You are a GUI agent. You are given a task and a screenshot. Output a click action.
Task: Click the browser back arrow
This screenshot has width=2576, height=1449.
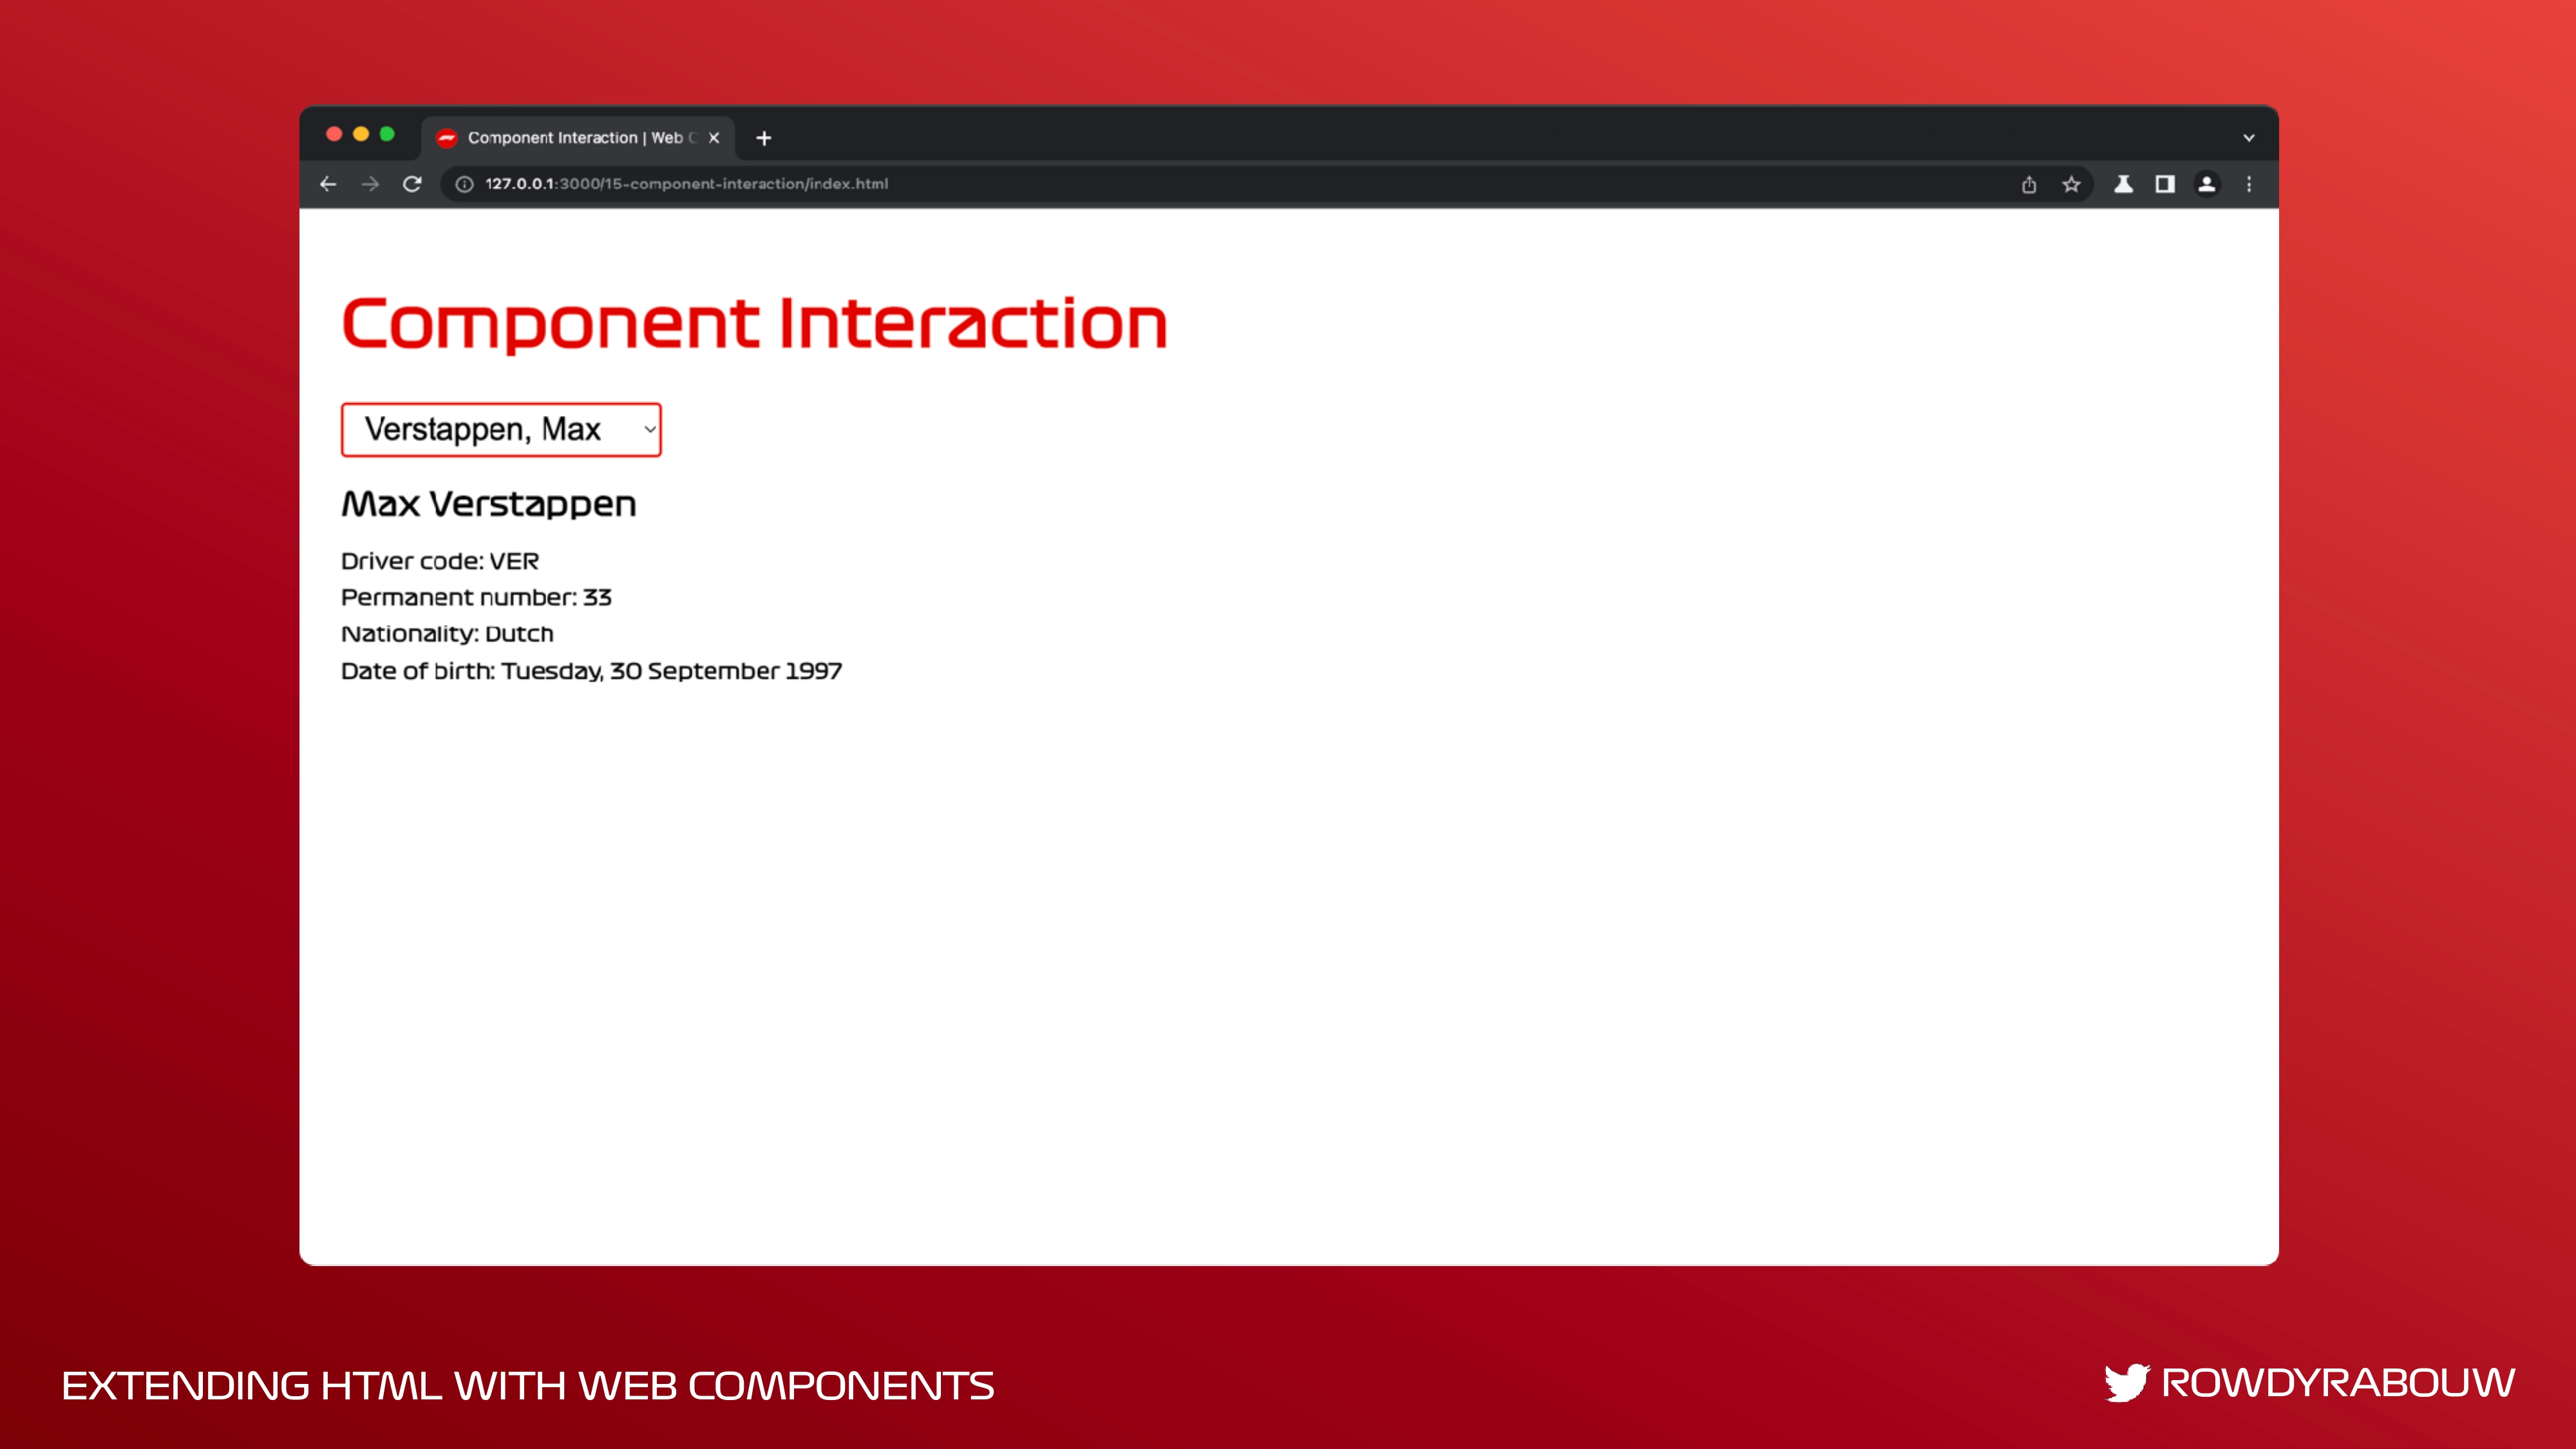click(328, 184)
